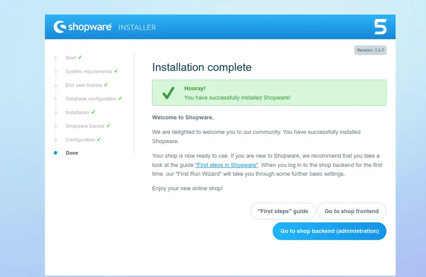Click the checkmark beside Installation step
The height and width of the screenshot is (277, 426).
93,111
